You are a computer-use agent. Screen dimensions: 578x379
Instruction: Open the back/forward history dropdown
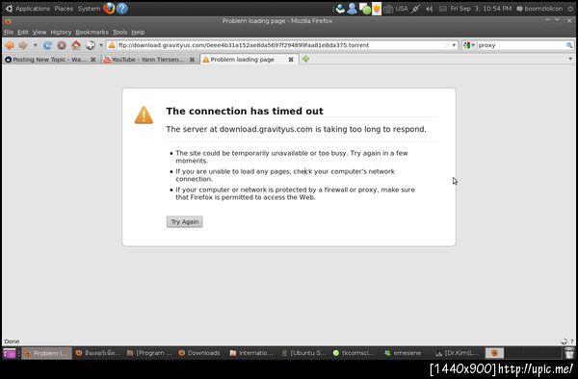click(x=35, y=45)
